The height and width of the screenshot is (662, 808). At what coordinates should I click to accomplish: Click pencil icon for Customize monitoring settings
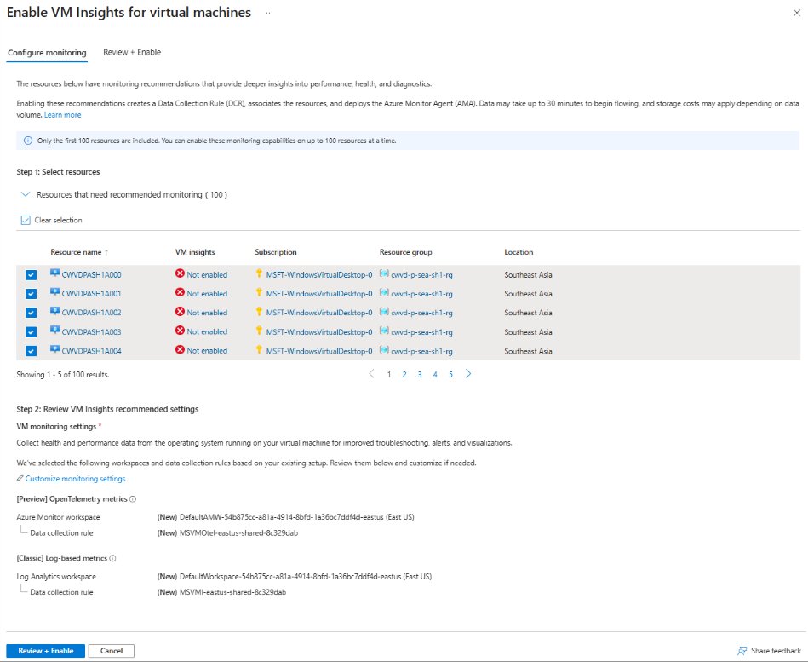coord(20,478)
